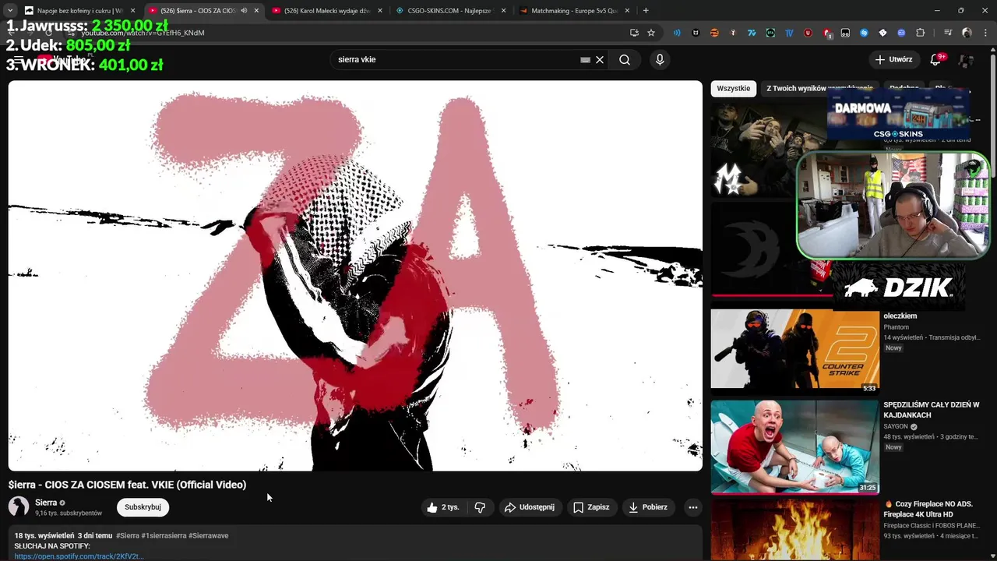Open the Chrome tab search dropdown arrow

point(9,10)
